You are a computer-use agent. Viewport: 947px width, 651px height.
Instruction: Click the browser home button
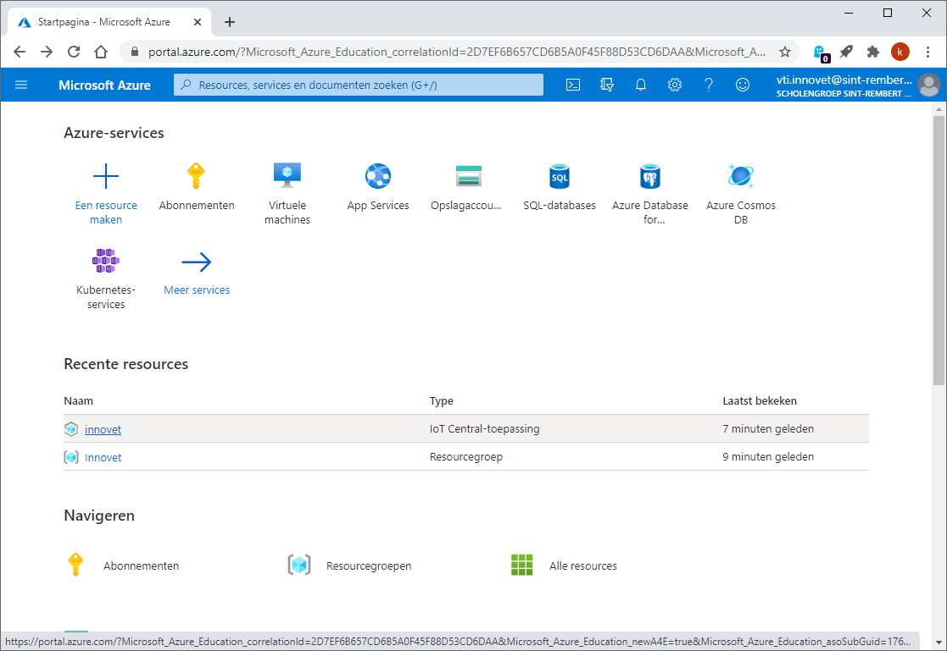click(101, 52)
